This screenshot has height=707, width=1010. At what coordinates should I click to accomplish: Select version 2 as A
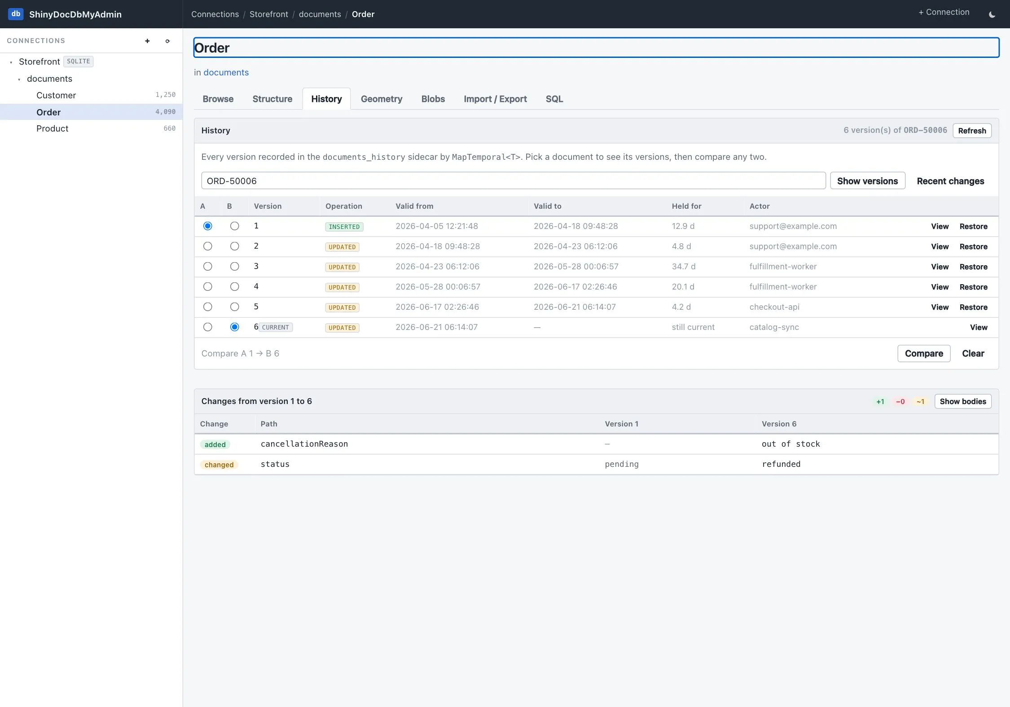[207, 246]
